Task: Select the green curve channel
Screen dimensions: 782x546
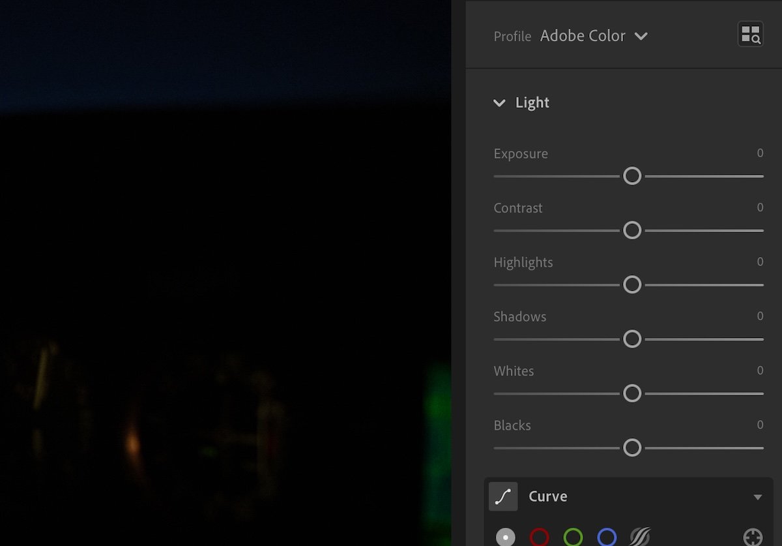Action: [573, 536]
